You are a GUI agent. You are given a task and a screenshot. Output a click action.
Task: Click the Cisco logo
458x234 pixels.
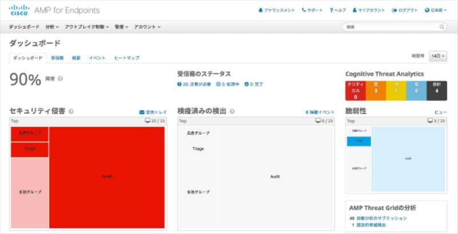19,10
